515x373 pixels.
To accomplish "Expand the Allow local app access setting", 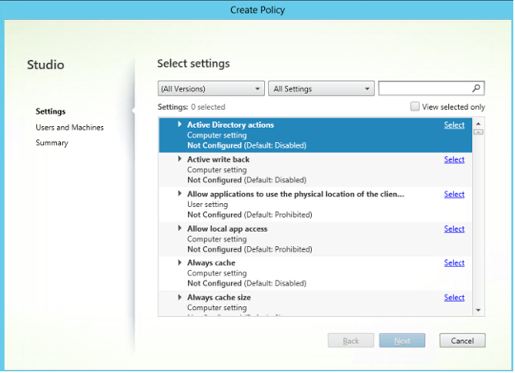I will pos(180,229).
